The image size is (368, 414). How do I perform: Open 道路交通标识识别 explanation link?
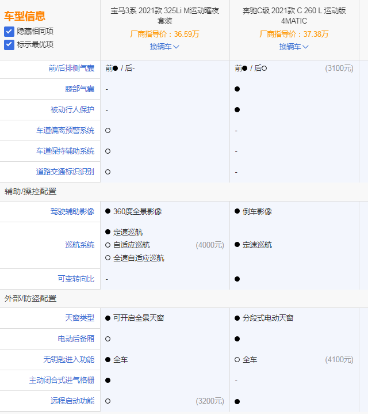65,172
